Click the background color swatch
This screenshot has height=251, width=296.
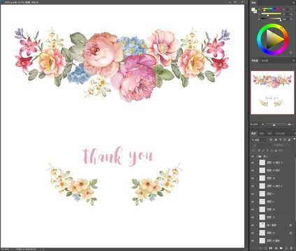pyautogui.click(x=255, y=11)
